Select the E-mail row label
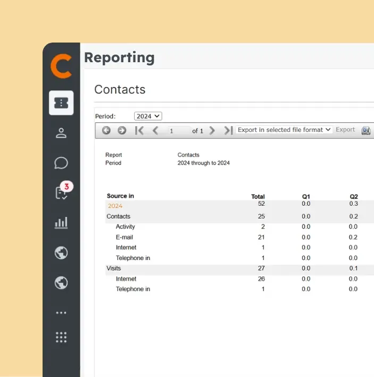Viewport: 374px width, 377px height. click(124, 237)
